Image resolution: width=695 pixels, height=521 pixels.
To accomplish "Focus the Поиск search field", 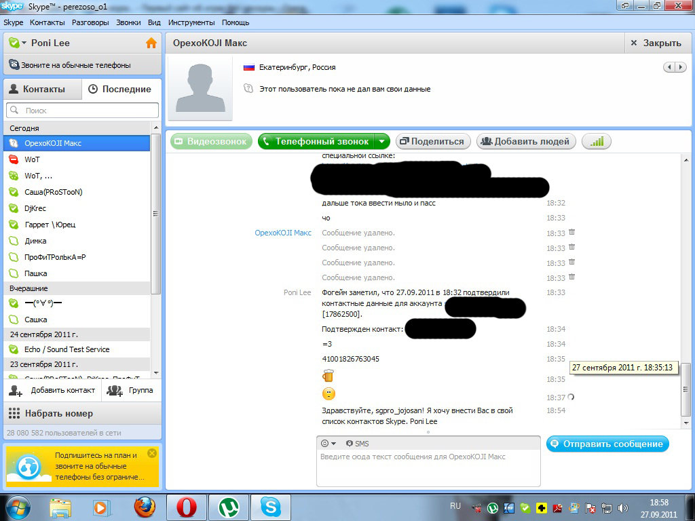I will click(82, 111).
